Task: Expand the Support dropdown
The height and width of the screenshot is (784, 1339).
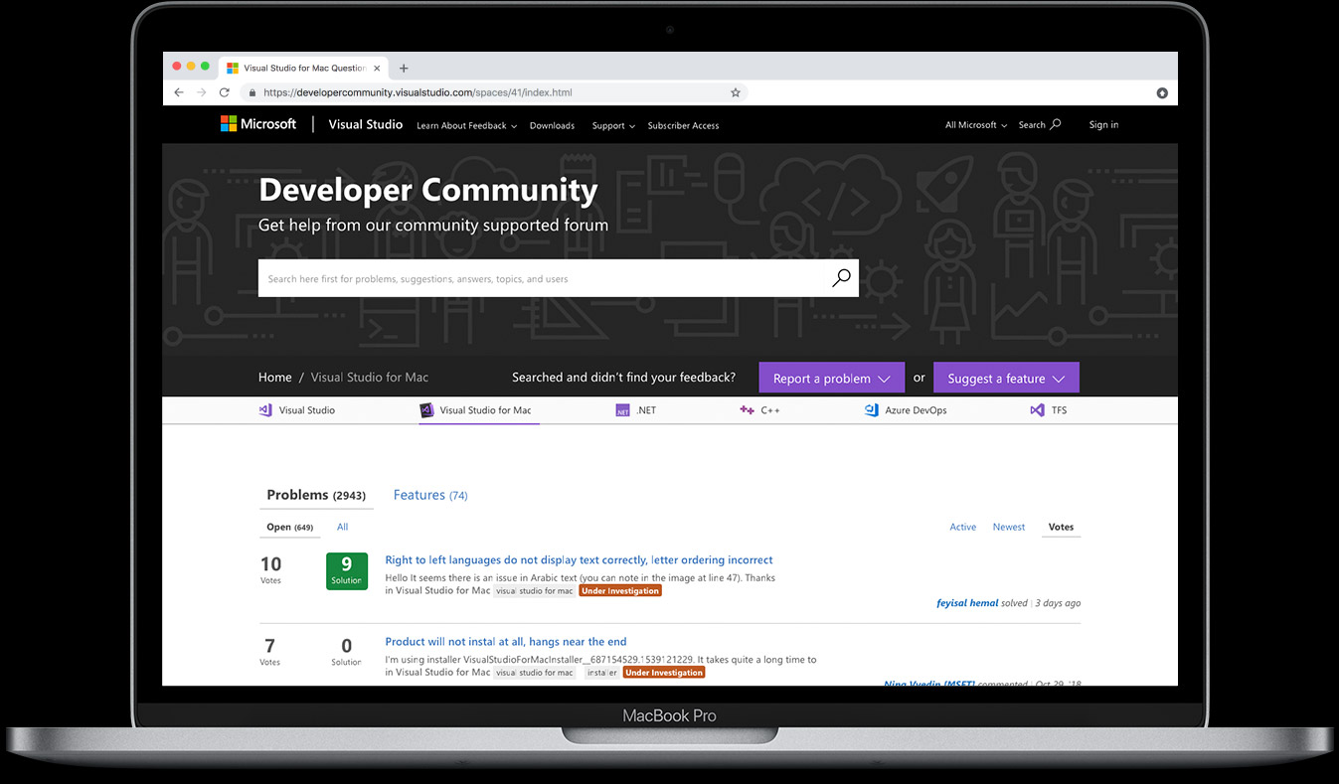Action: [x=613, y=125]
